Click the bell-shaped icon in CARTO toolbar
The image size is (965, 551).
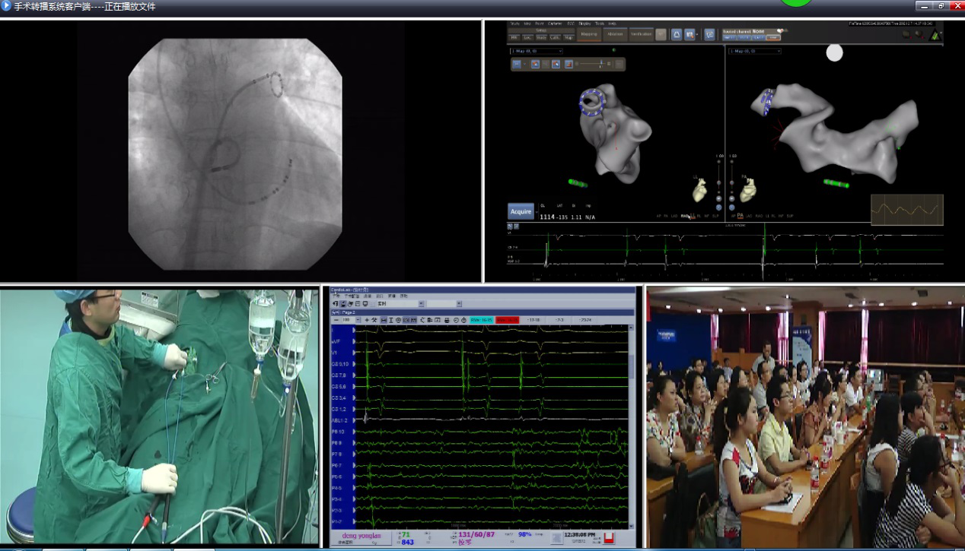[675, 34]
